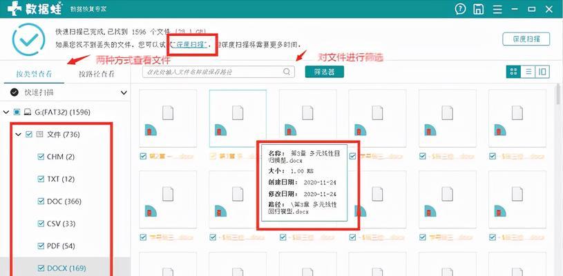Expand the 快速扫描 dropdown chevron
Viewport: 563px width, 276px height.
[x=124, y=93]
